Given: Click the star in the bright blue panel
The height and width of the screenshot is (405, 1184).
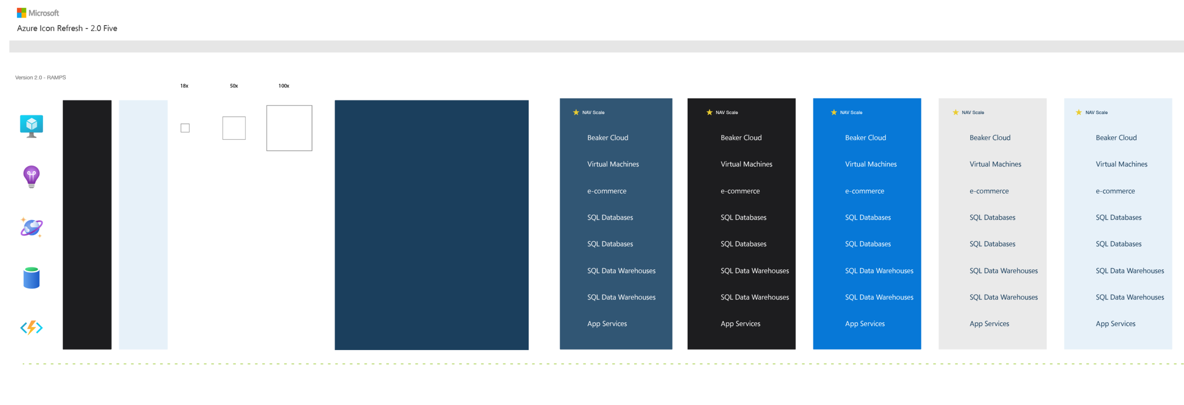Looking at the screenshot, I should tap(834, 112).
